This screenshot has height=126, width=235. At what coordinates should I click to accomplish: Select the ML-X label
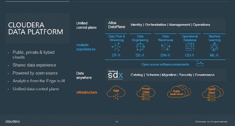pyautogui.click(x=214, y=55)
